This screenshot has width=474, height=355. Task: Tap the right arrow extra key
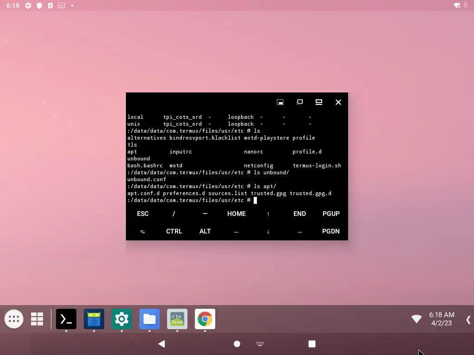[x=299, y=232]
